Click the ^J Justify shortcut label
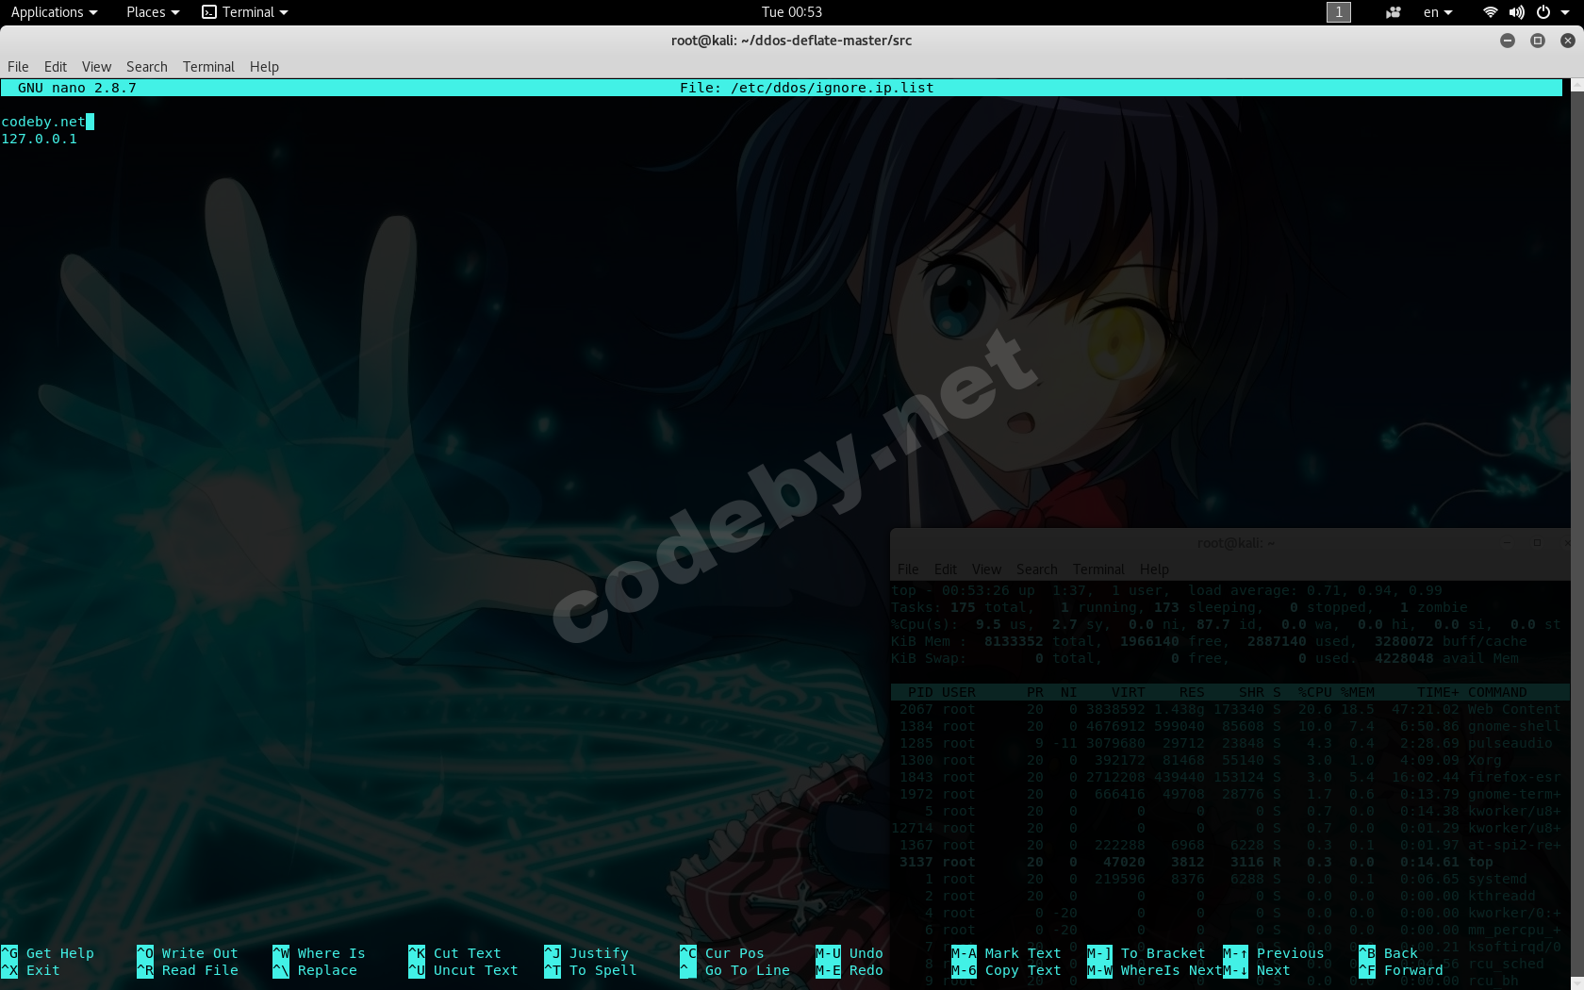 pyautogui.click(x=586, y=953)
